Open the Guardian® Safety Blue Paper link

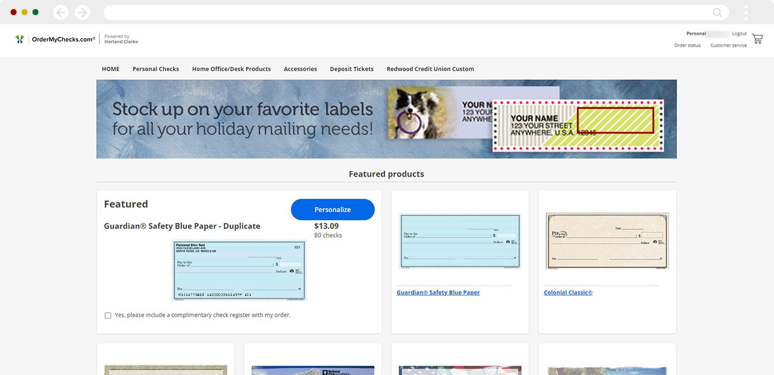(x=438, y=293)
